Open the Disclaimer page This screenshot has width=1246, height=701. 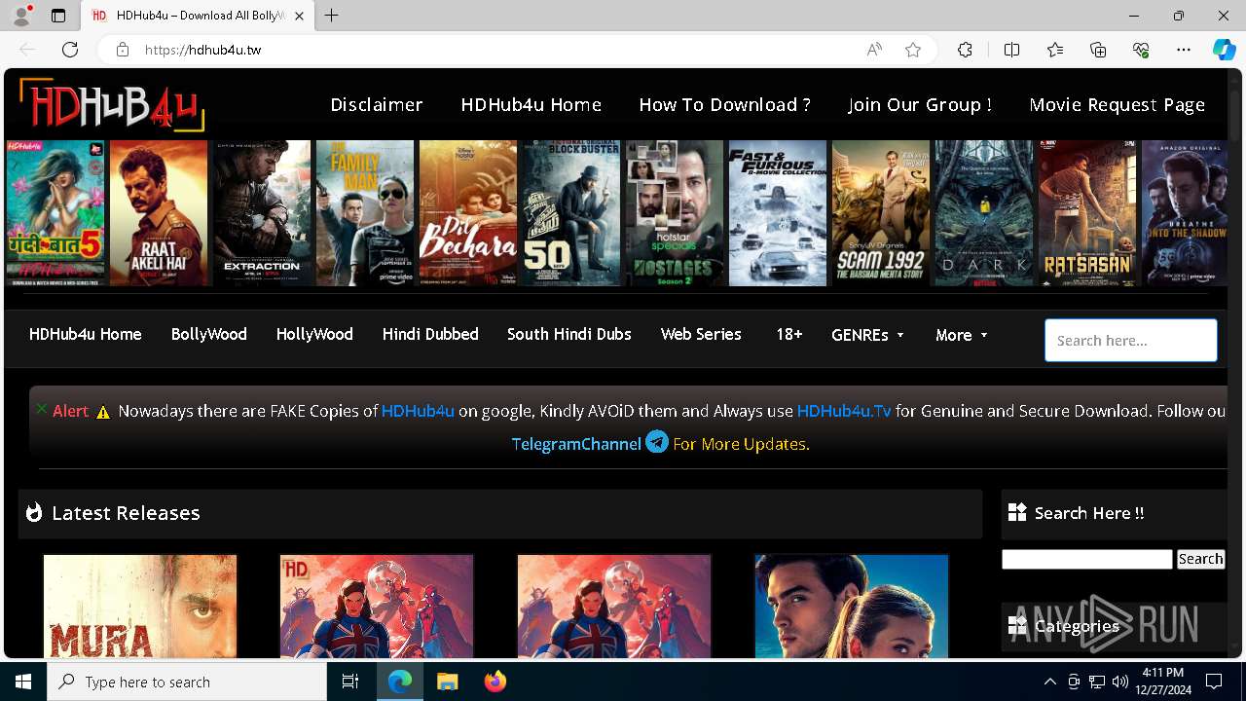[377, 104]
